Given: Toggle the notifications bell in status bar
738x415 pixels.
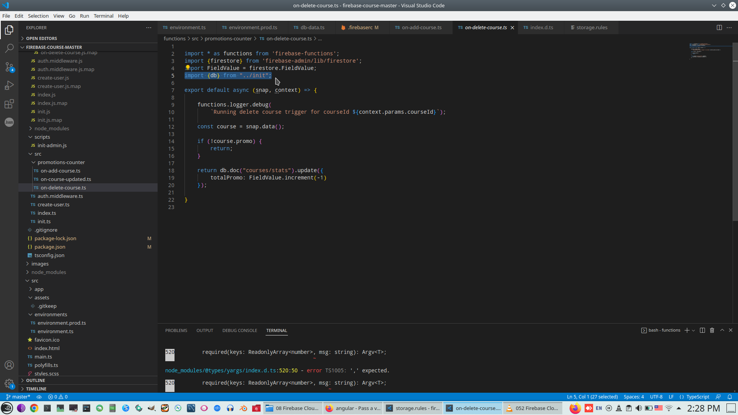Looking at the screenshot, I should pos(730,397).
